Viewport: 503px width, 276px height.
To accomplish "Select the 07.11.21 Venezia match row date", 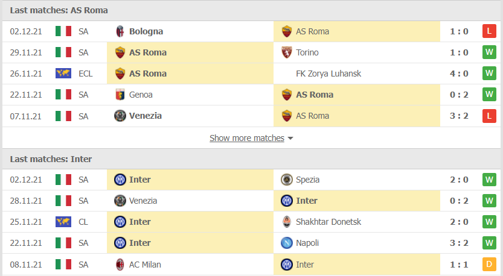I will tap(25, 116).
